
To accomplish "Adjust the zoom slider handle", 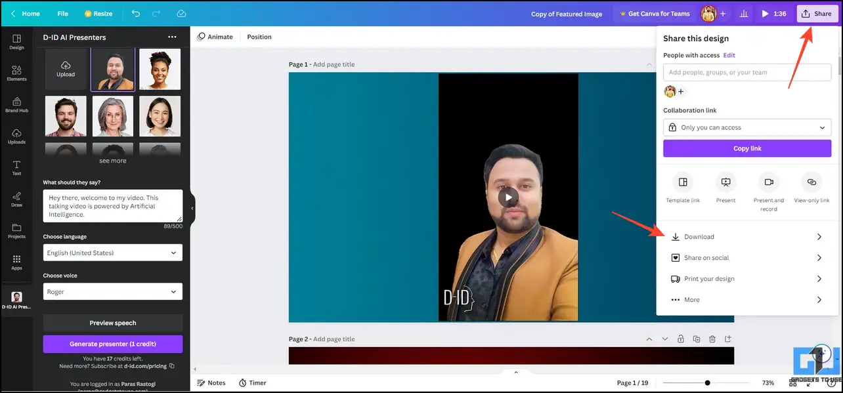I will 707,383.
